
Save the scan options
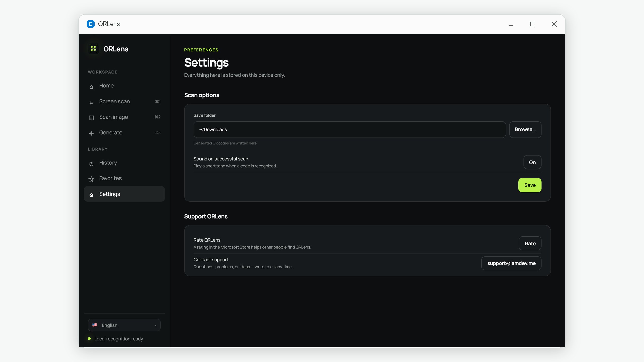point(530,185)
